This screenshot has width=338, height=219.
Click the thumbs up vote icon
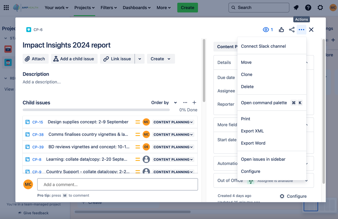click(x=281, y=30)
